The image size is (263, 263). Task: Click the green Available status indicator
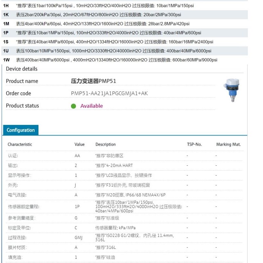[x=74, y=106]
